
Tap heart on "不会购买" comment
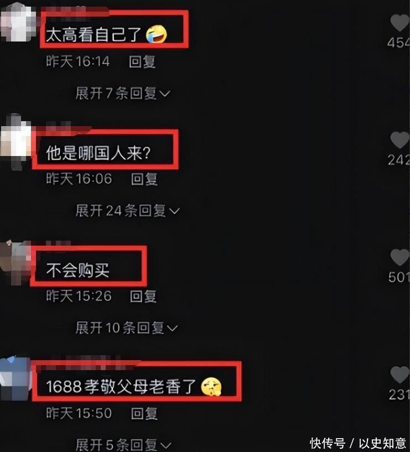click(400, 257)
